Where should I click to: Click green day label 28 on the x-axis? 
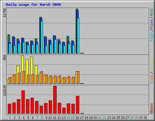tap(132, 118)
